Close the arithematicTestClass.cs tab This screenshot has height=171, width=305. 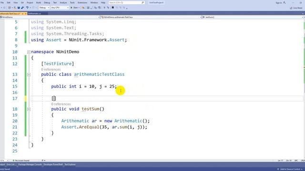click(26, 14)
